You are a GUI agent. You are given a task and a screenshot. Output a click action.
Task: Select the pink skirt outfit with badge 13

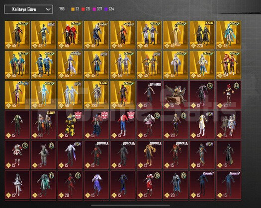149,125
